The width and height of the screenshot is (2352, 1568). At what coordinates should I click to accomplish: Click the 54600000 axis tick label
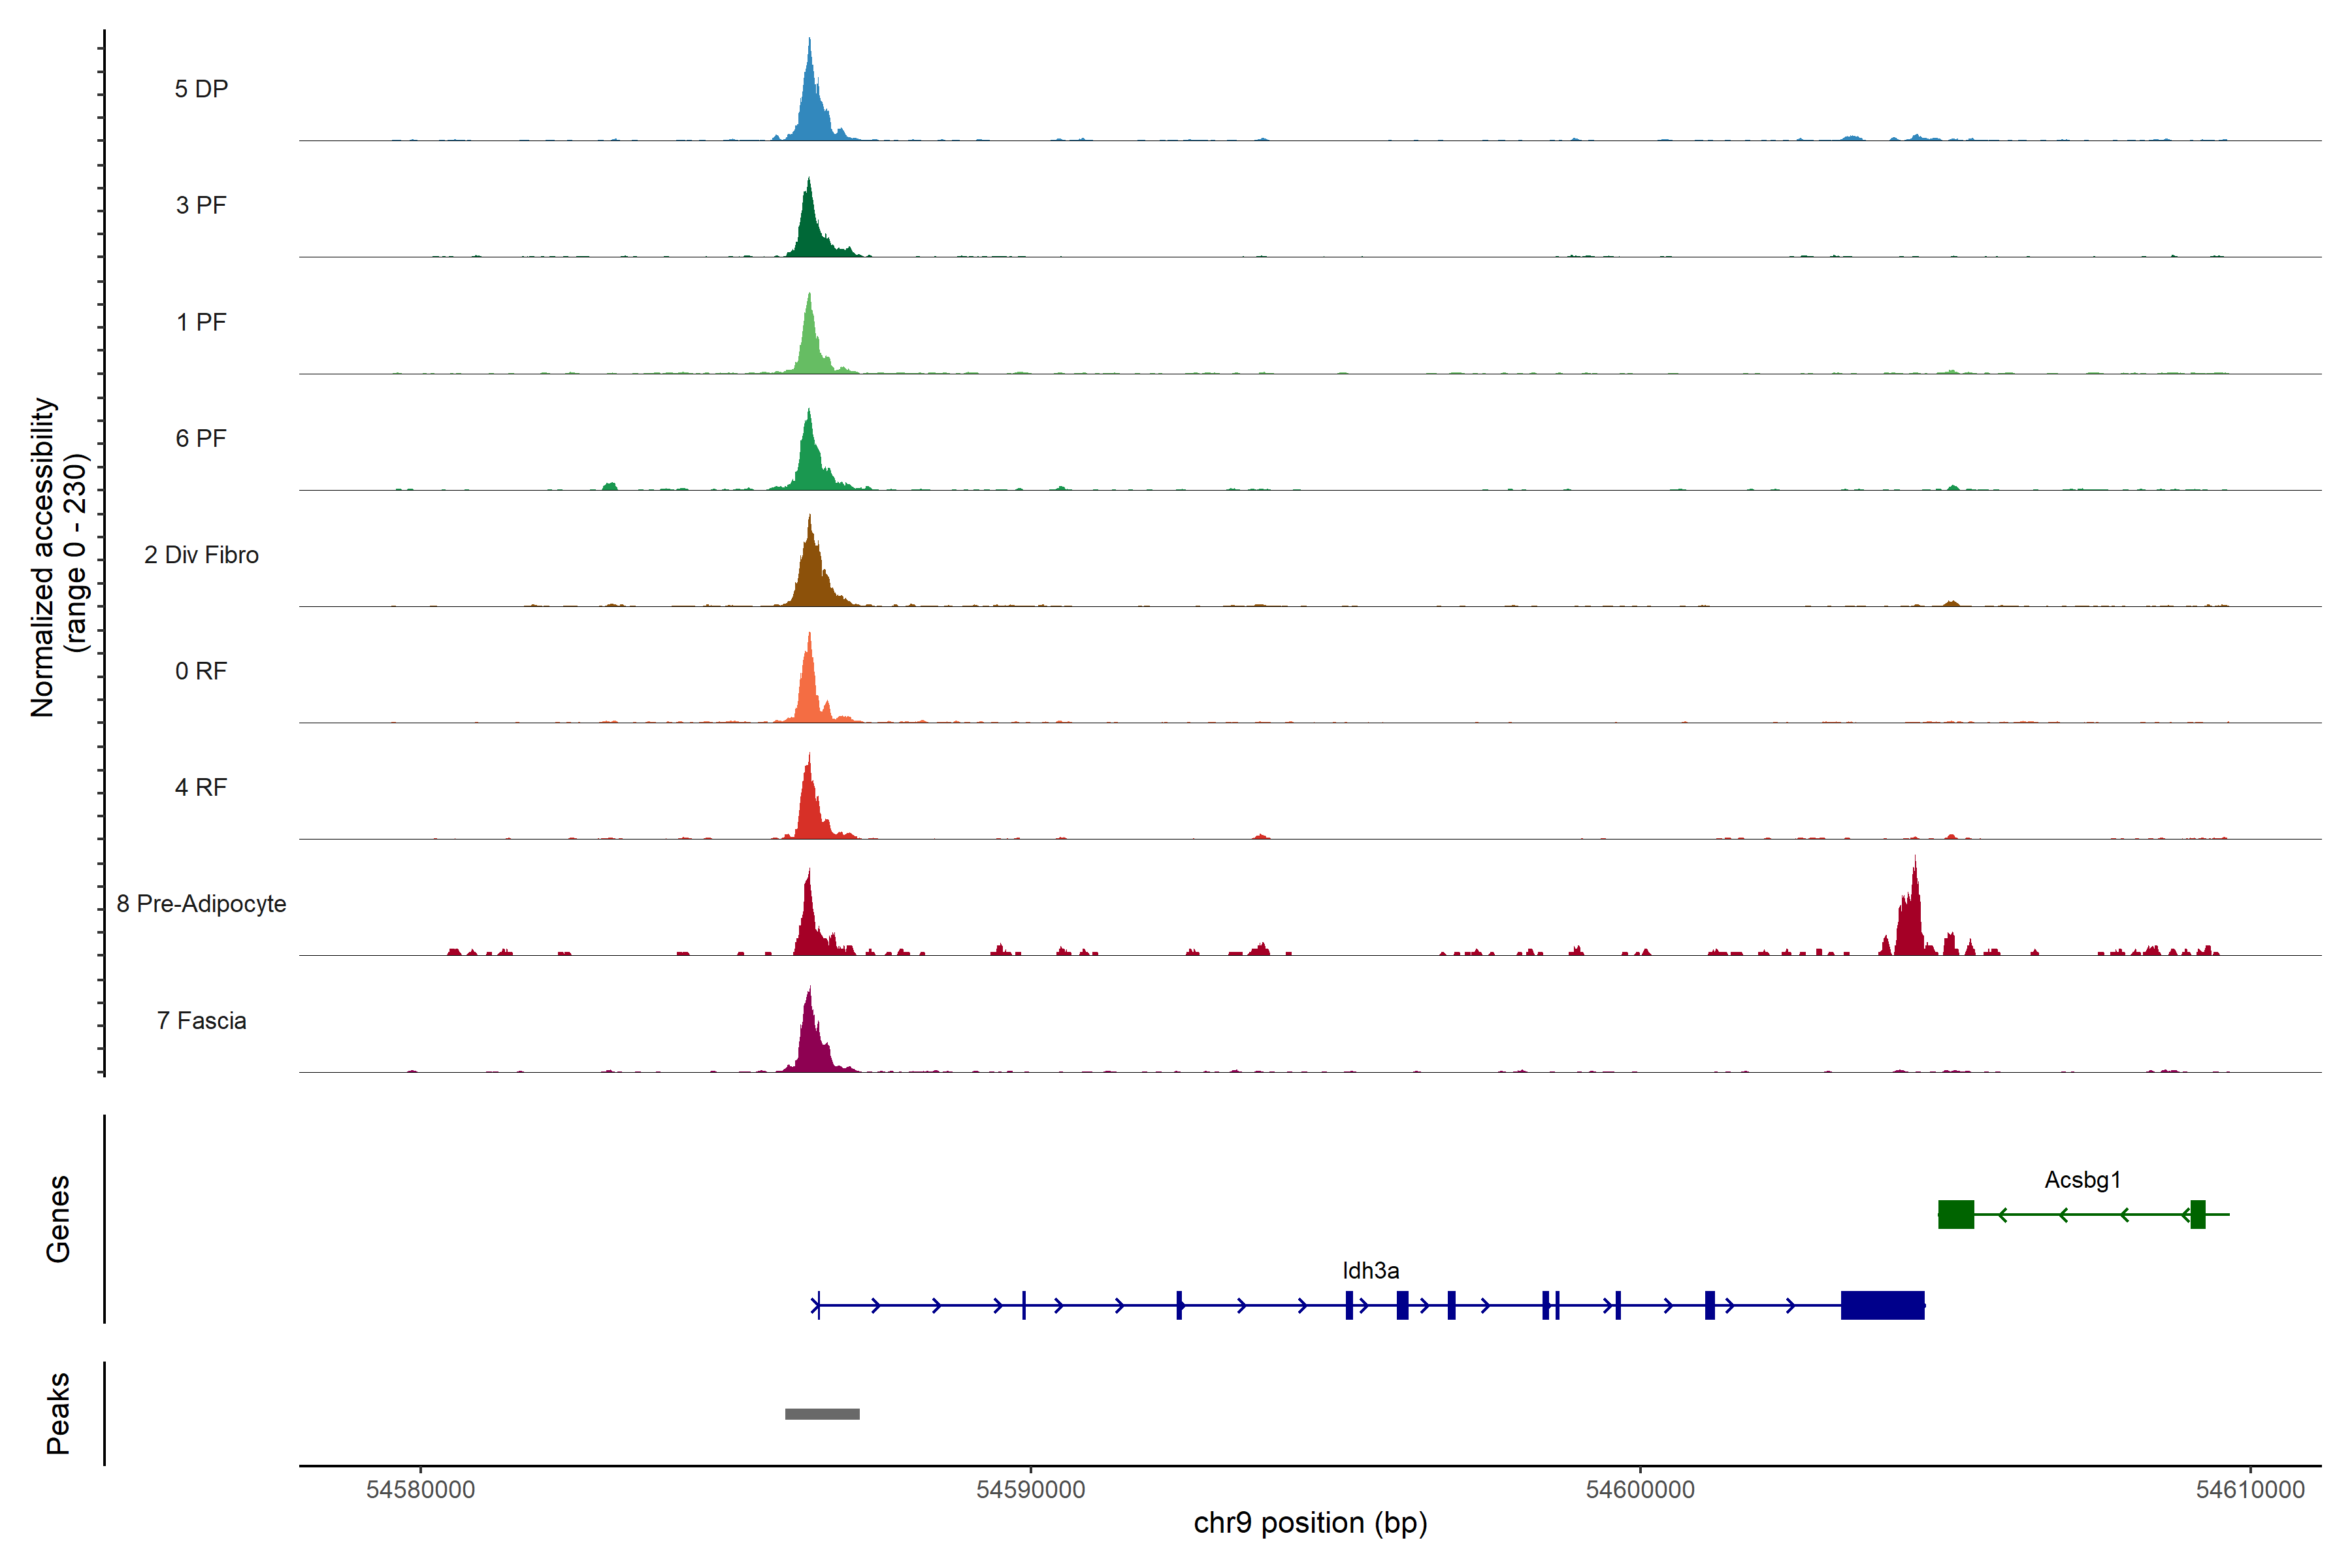(1640, 1489)
